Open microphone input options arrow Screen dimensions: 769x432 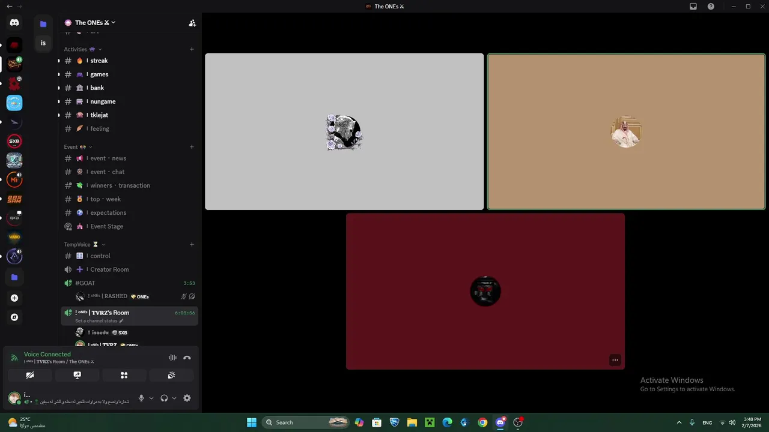coord(151,398)
